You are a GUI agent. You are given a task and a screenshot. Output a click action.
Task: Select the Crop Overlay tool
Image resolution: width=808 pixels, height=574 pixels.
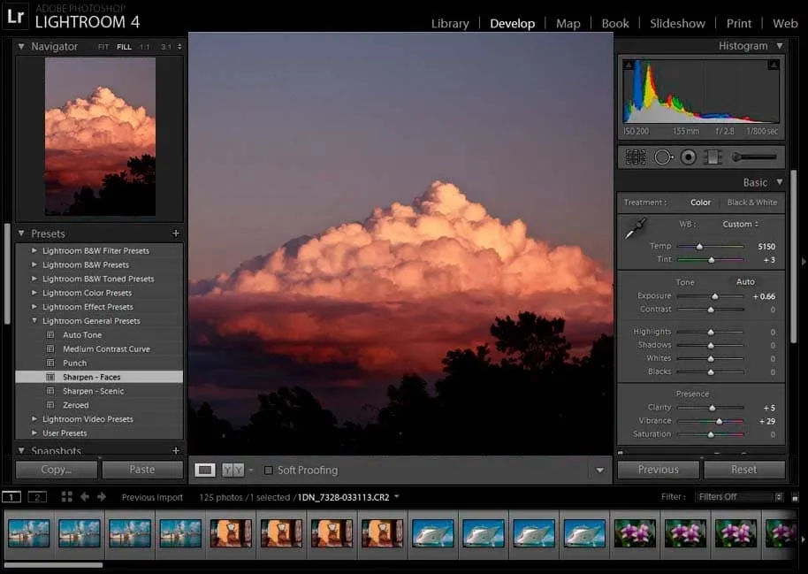tap(635, 157)
